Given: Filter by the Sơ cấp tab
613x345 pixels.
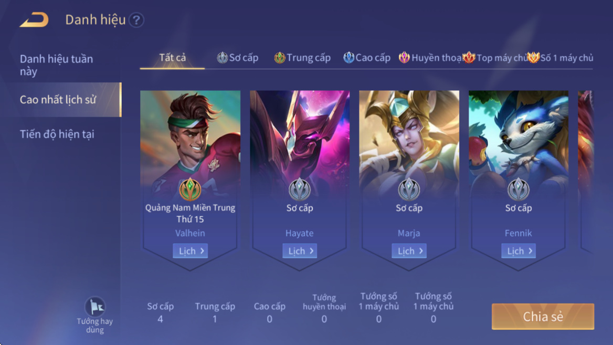Looking at the screenshot, I should click(238, 58).
